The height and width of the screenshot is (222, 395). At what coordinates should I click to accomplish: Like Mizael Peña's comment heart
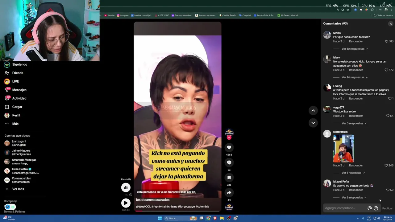coord(388,190)
